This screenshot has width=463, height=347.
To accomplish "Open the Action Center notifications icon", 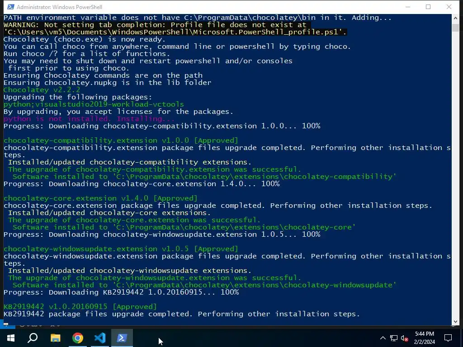I will click(x=448, y=338).
